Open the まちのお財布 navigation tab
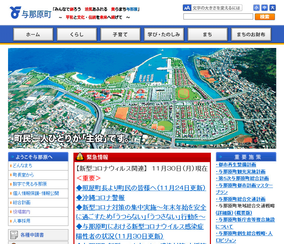Viewport: 284px width, 244px height. tap(251, 34)
